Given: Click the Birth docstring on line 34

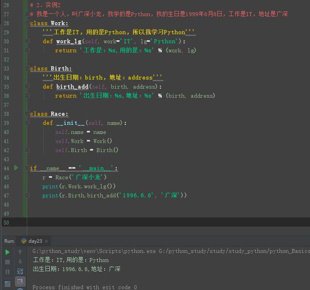Looking at the screenshot, I should 102,77.
